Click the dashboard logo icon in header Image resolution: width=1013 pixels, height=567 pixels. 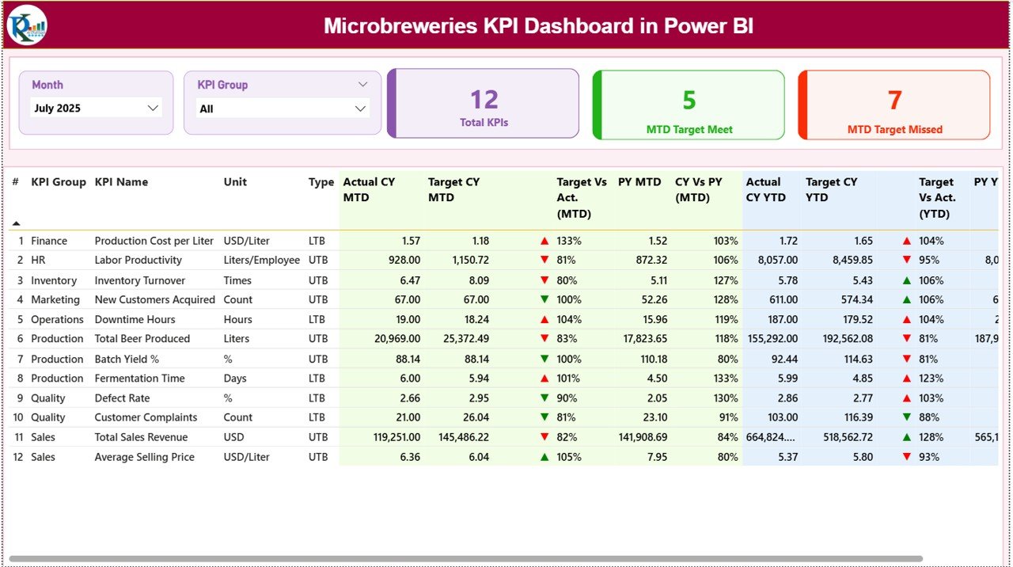tap(28, 26)
